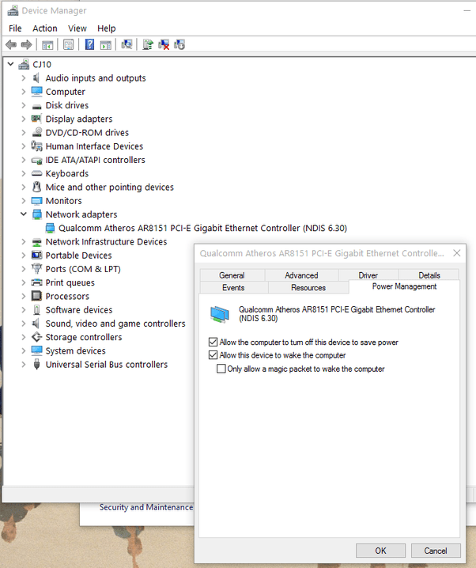Switch to the Details tab
Image resolution: width=476 pixels, height=568 pixels.
pos(429,275)
